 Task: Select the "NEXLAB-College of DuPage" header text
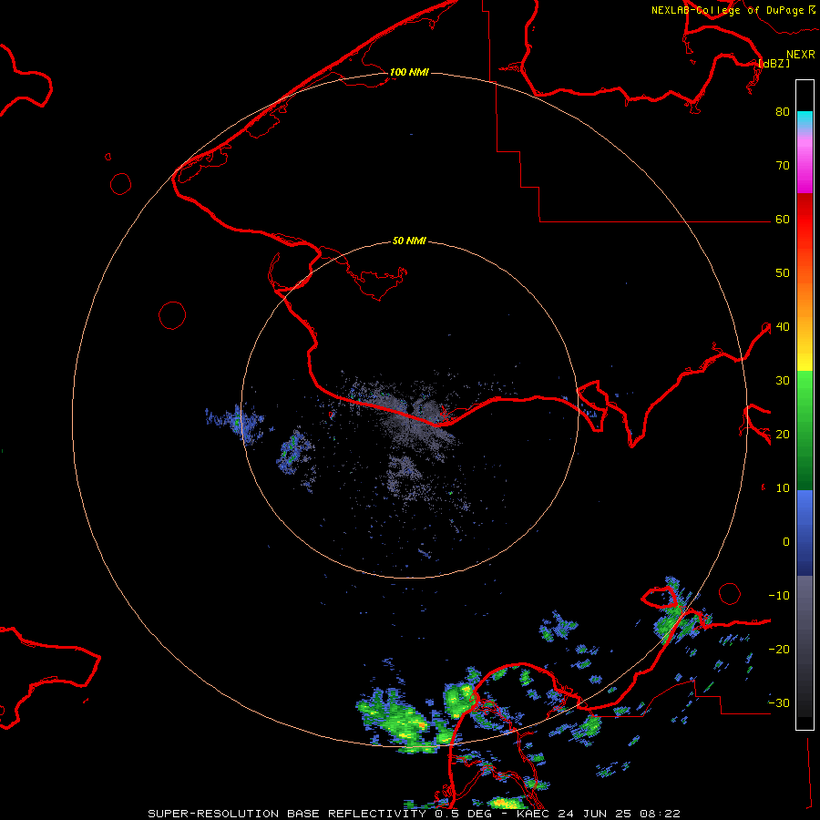pos(727,10)
